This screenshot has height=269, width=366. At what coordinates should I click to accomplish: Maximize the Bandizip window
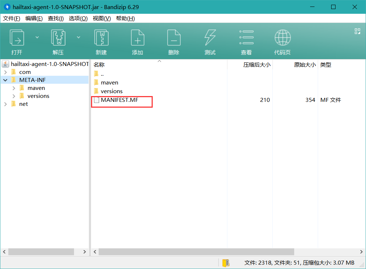pos(333,7)
